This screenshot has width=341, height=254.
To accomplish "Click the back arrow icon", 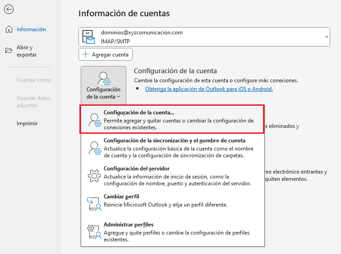I will [9, 9].
